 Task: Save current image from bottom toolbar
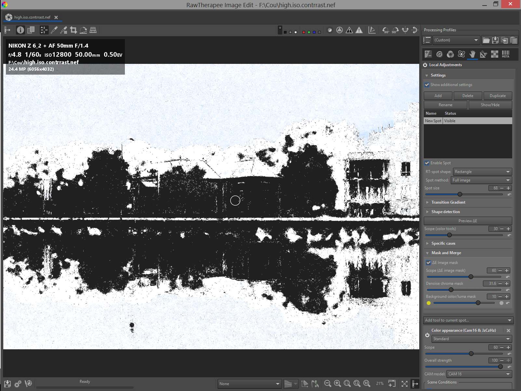point(7,384)
